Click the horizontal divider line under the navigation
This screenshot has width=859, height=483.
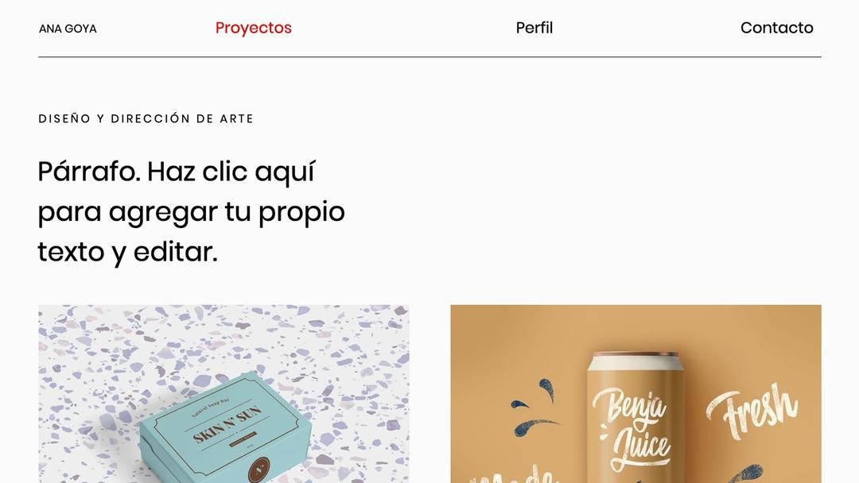tap(429, 57)
